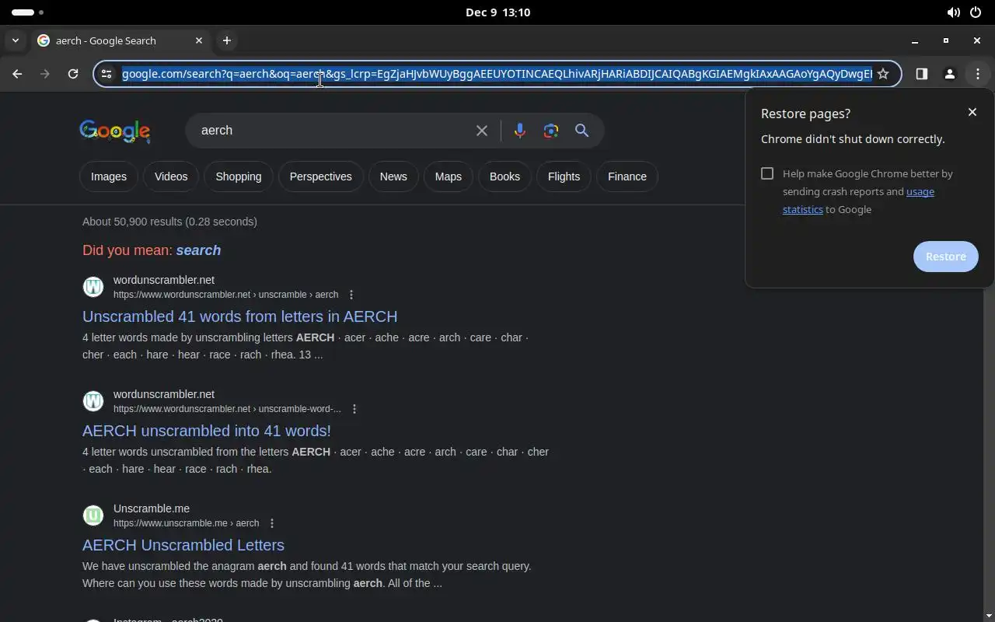Viewport: 995px width, 622px height.
Task: Close the Restore pages popup
Action: point(972,112)
